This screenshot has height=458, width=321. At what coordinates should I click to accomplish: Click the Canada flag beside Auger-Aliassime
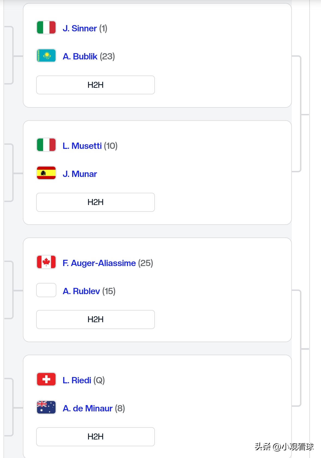coord(46,262)
